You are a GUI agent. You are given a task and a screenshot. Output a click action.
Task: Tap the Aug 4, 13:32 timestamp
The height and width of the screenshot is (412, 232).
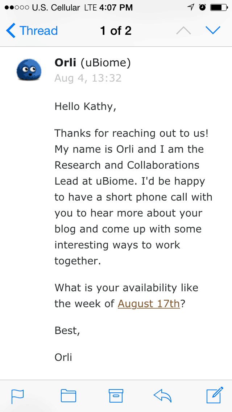point(88,78)
